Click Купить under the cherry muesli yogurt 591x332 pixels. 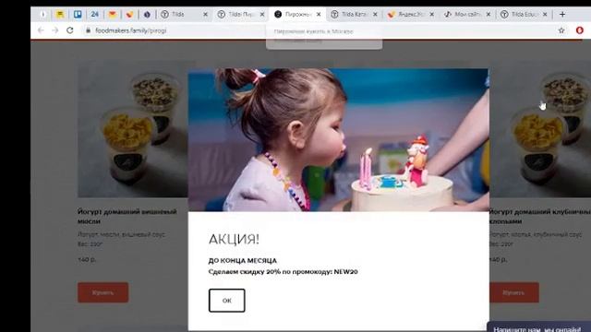(x=103, y=292)
